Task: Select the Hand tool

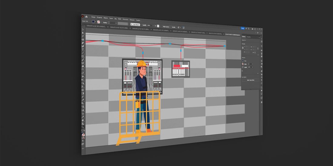Action: click(83, 120)
